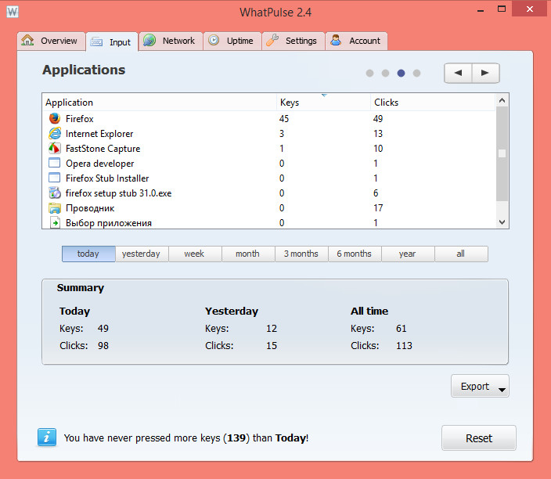Select the FastStone Capture row name

pos(103,149)
